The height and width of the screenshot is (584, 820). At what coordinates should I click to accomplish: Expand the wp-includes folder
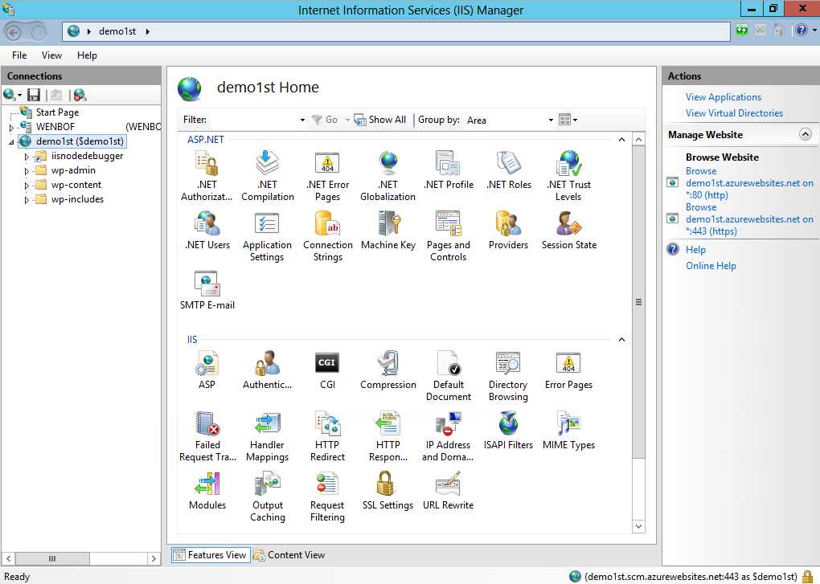27,200
